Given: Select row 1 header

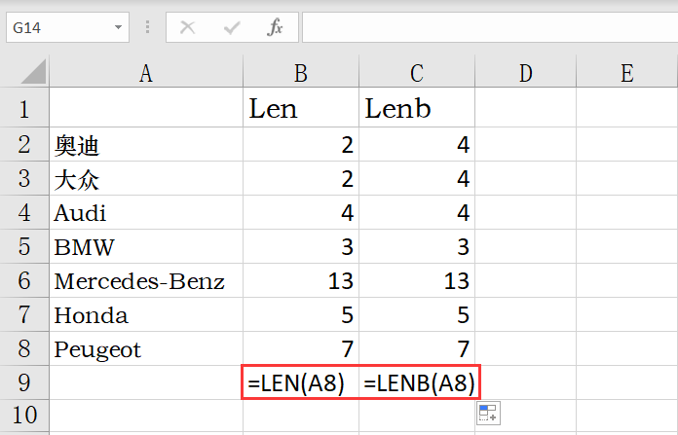Looking at the screenshot, I should coord(24,108).
